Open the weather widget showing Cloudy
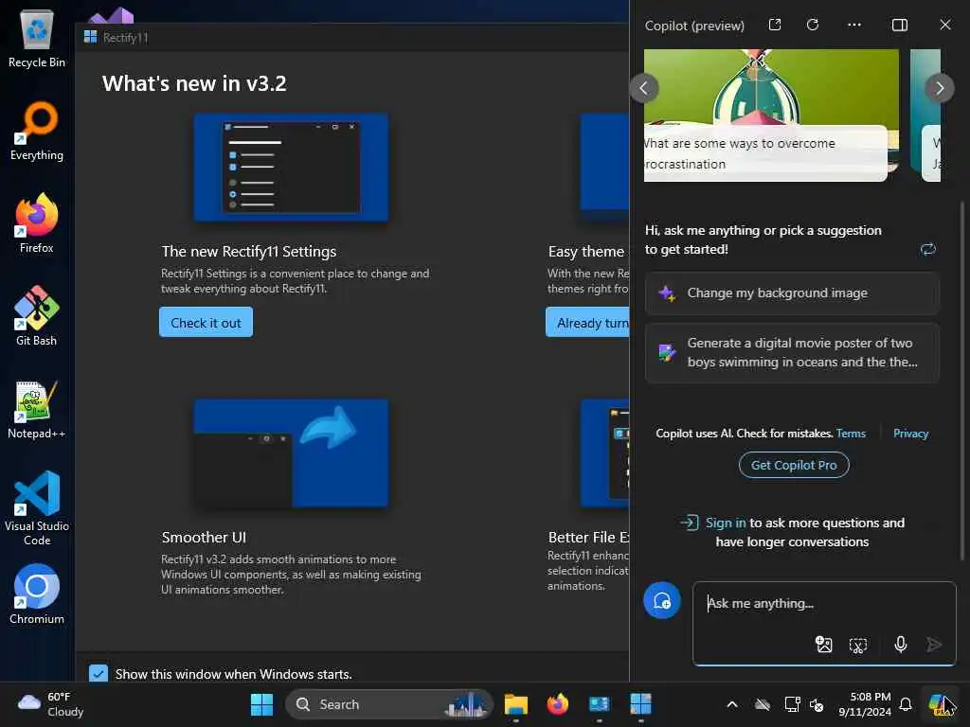 coord(51,704)
